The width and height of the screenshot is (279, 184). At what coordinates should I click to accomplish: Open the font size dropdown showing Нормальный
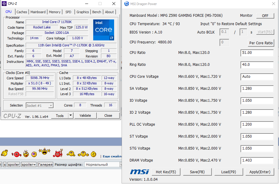[103, 164]
